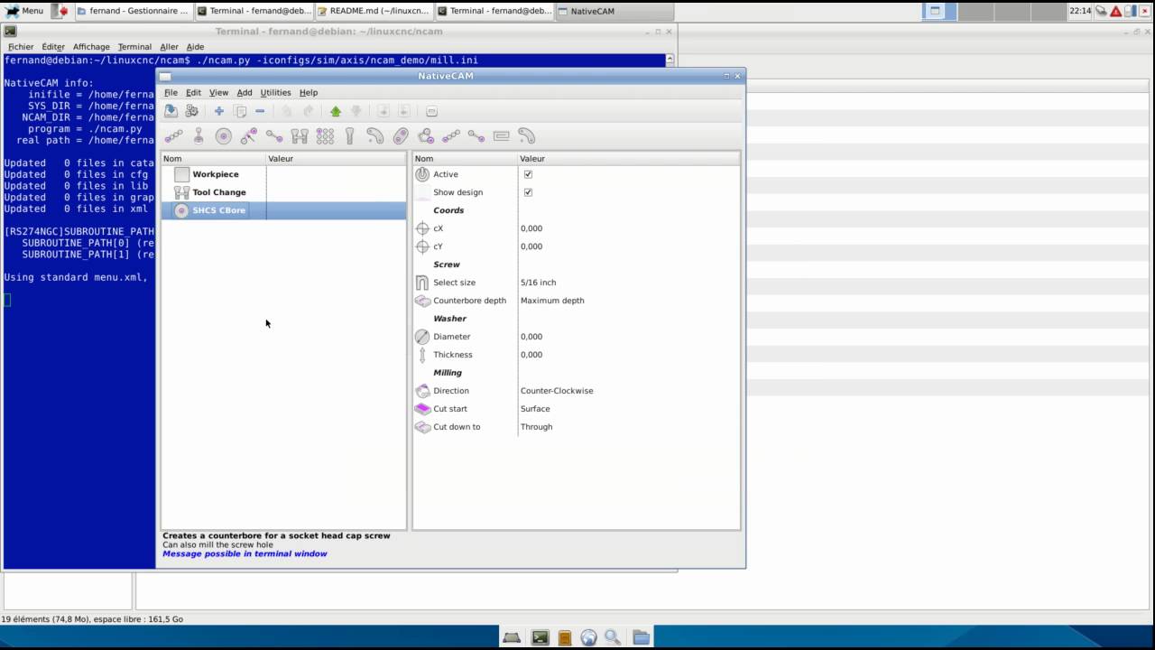Click the oval slot feature icon
Image resolution: width=1155 pixels, height=650 pixels.
(x=401, y=136)
